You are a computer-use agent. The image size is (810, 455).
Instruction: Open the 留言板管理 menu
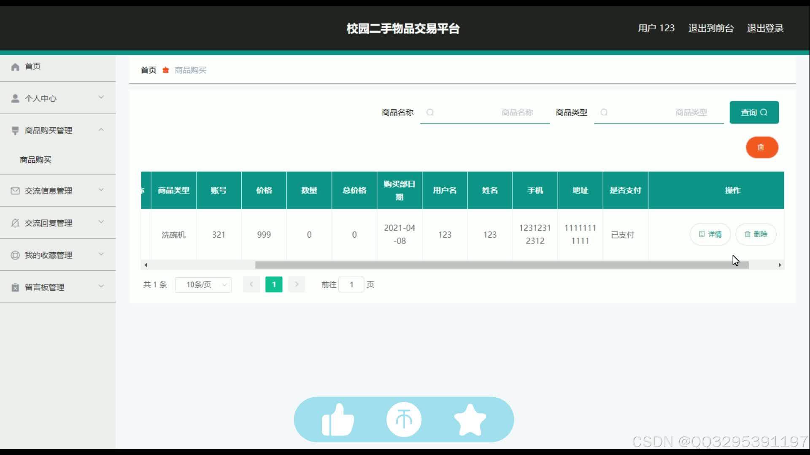click(58, 287)
